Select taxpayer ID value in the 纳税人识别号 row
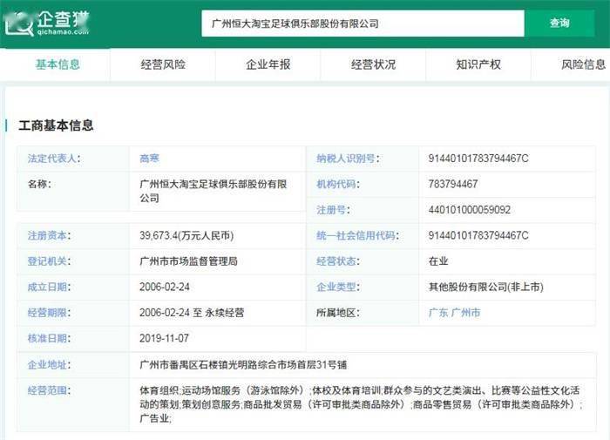Viewport: 610px width, 440px height. [x=478, y=159]
